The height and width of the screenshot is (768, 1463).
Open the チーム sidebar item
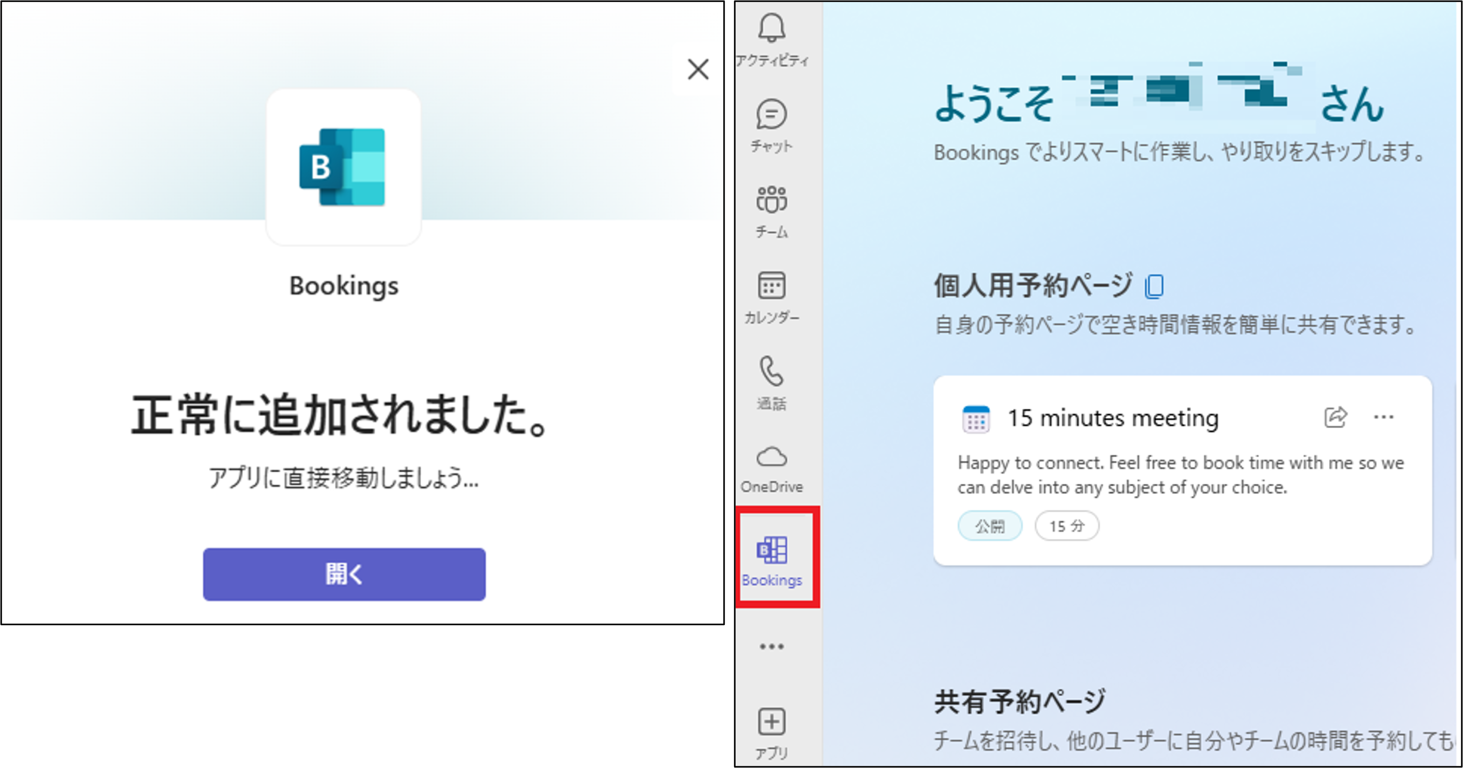pyautogui.click(x=772, y=213)
